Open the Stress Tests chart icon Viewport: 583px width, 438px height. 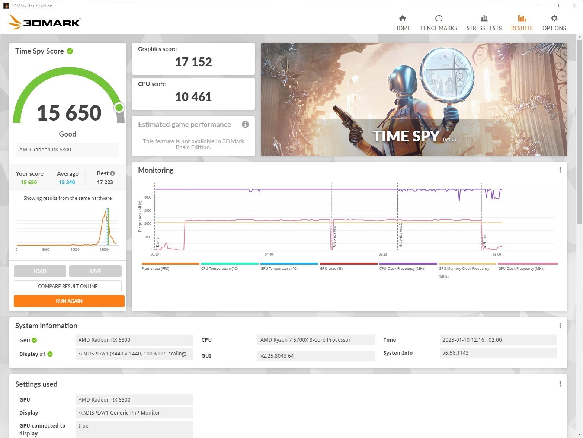[x=484, y=18]
